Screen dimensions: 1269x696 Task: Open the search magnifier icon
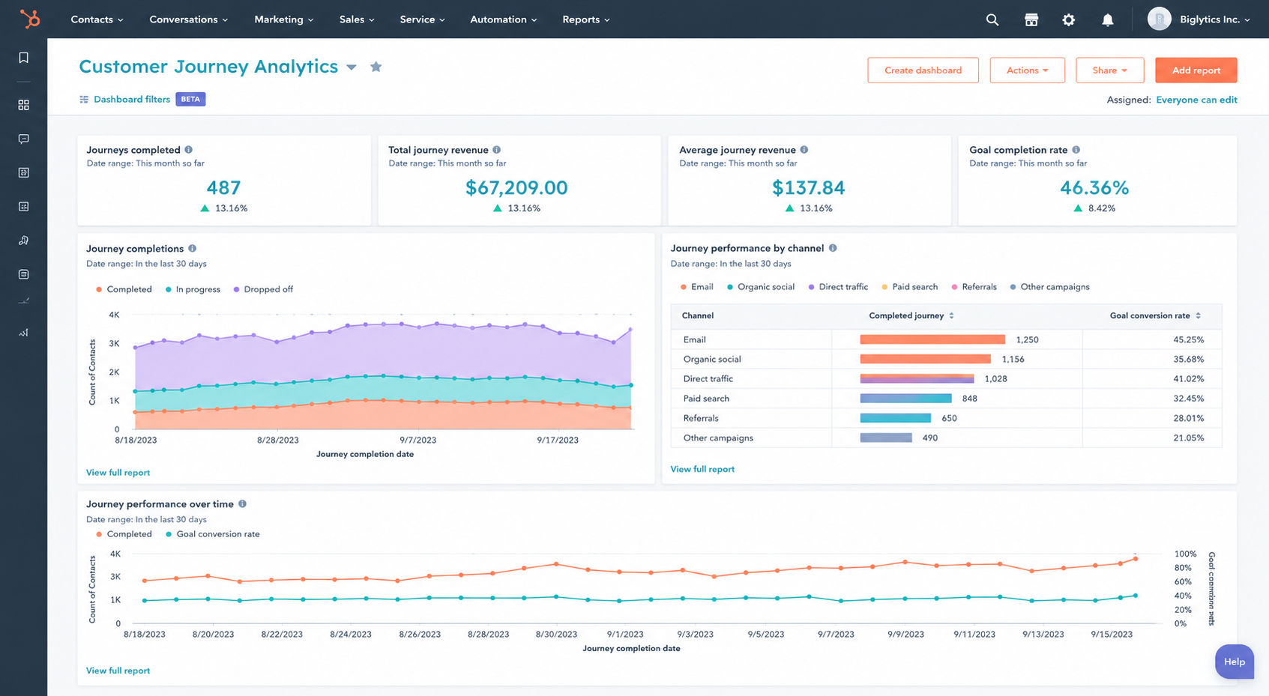[x=992, y=19]
